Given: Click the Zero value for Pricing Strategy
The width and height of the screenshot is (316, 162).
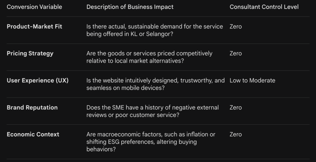Looking at the screenshot, I should pyautogui.click(x=236, y=53).
